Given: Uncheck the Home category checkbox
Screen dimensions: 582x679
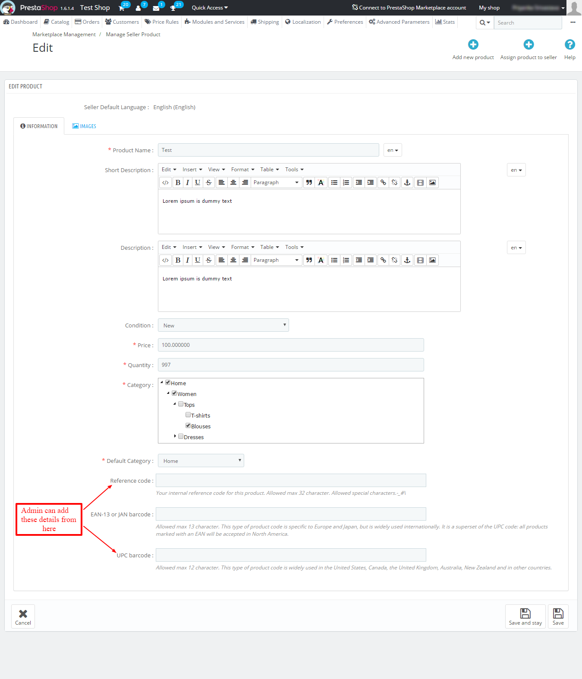Looking at the screenshot, I should click(x=168, y=382).
